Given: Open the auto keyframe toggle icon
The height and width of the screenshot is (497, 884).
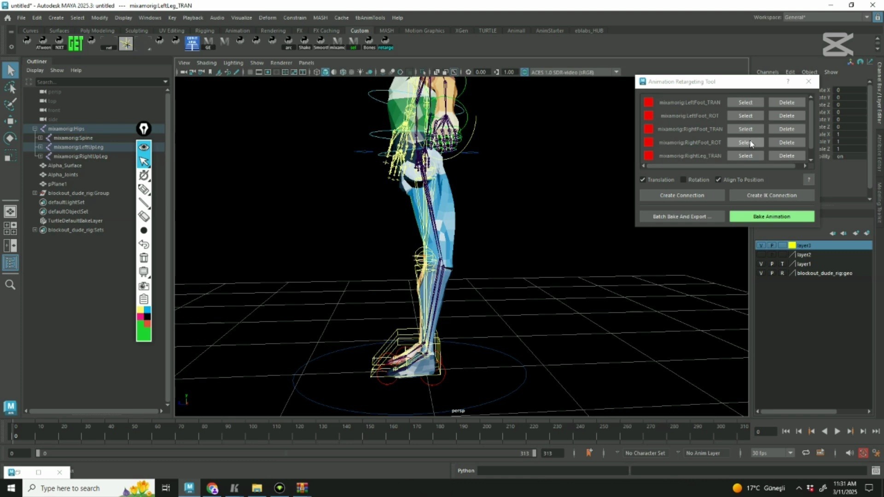Looking at the screenshot, I should tap(863, 453).
